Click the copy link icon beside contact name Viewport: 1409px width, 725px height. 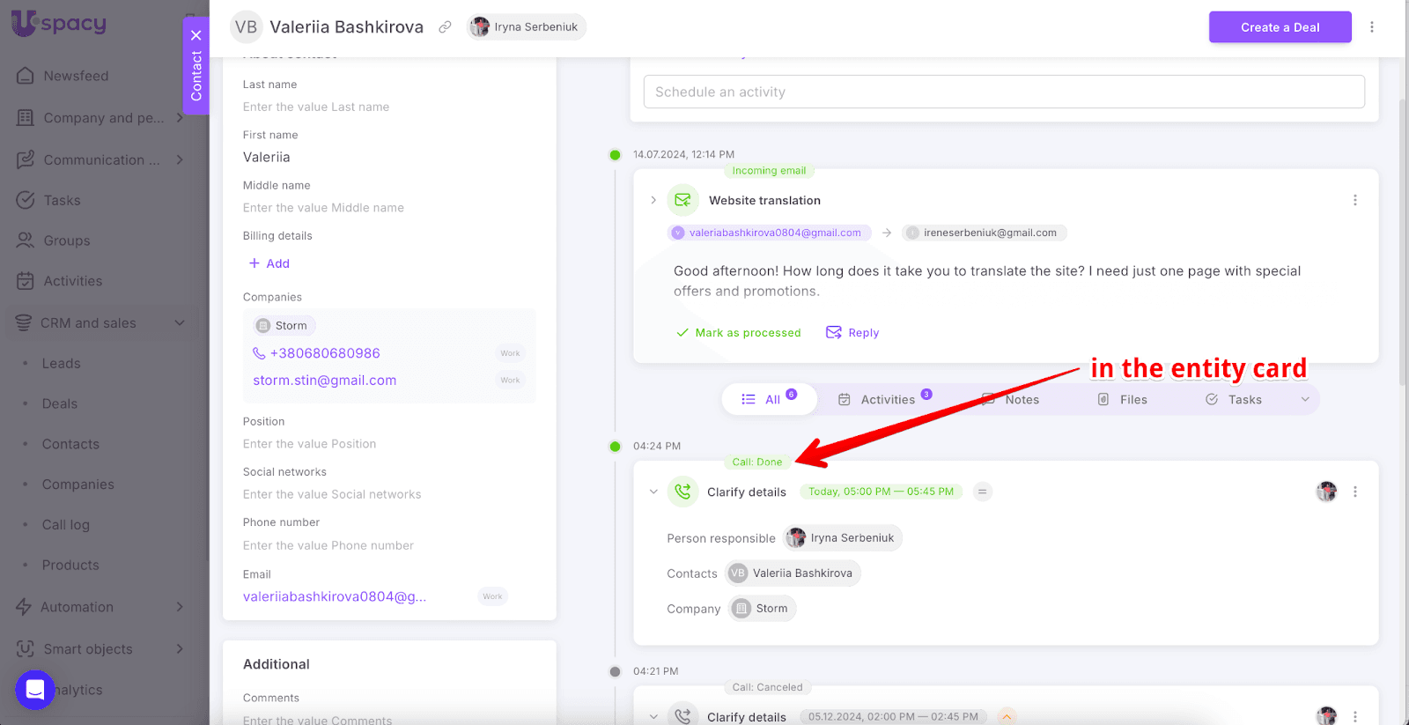point(446,27)
